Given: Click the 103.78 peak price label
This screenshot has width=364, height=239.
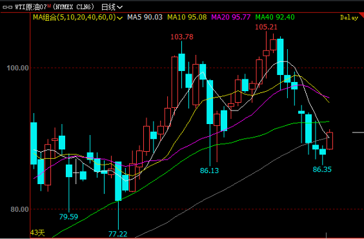Looking at the screenshot, I should click(182, 37).
